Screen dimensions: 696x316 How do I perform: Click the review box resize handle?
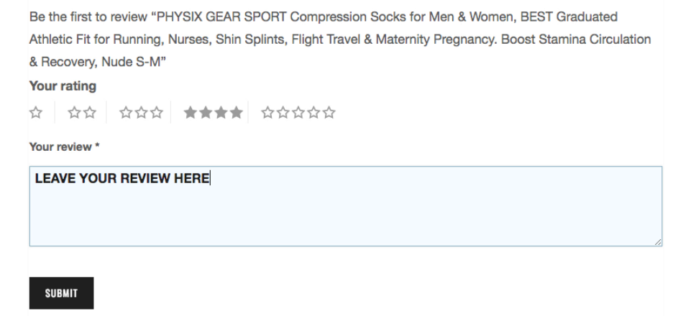tap(658, 242)
